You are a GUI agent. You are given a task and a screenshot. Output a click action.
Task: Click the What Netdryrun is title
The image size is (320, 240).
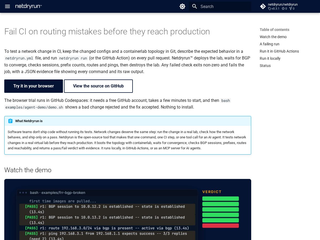(29, 121)
